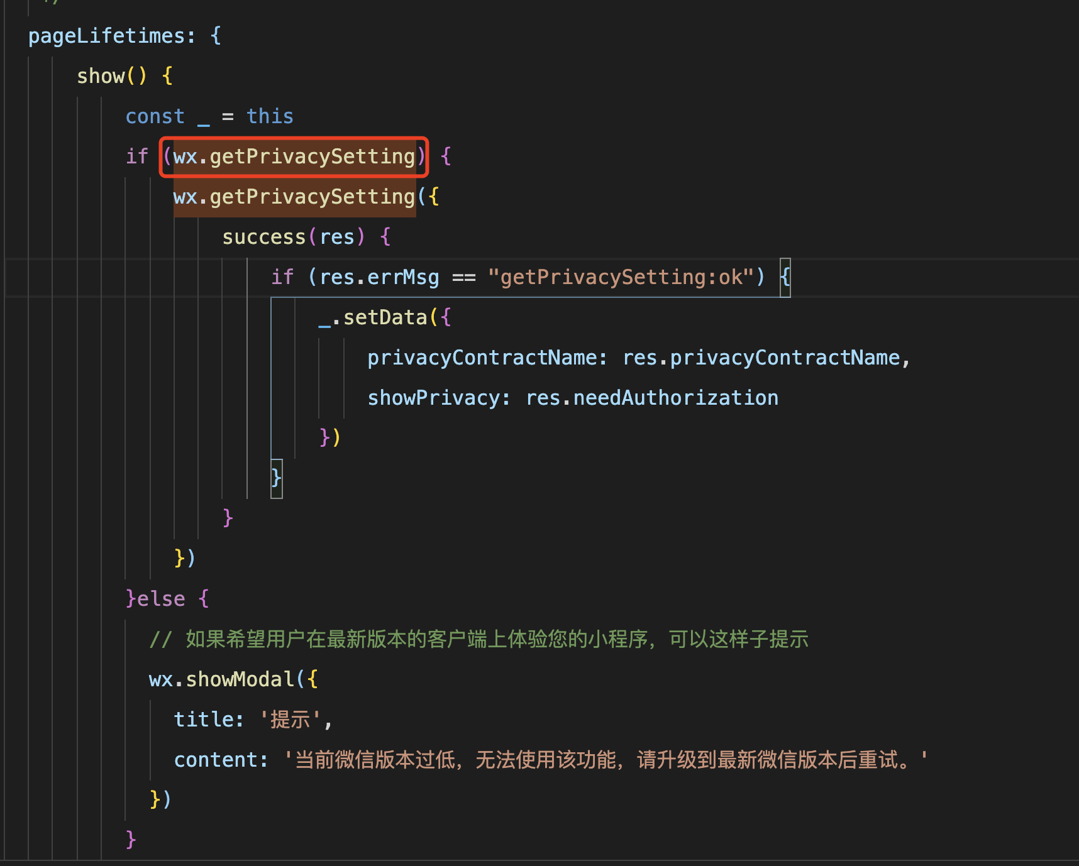1079x866 pixels.
Task: Click the "getPrivacySetting:ok" string
Action: pyautogui.click(x=621, y=277)
